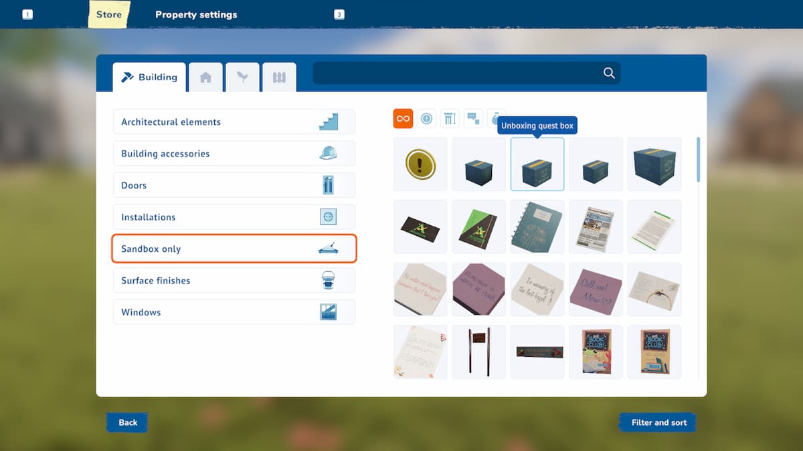
Task: Open the house tab icon
Action: [x=205, y=78]
